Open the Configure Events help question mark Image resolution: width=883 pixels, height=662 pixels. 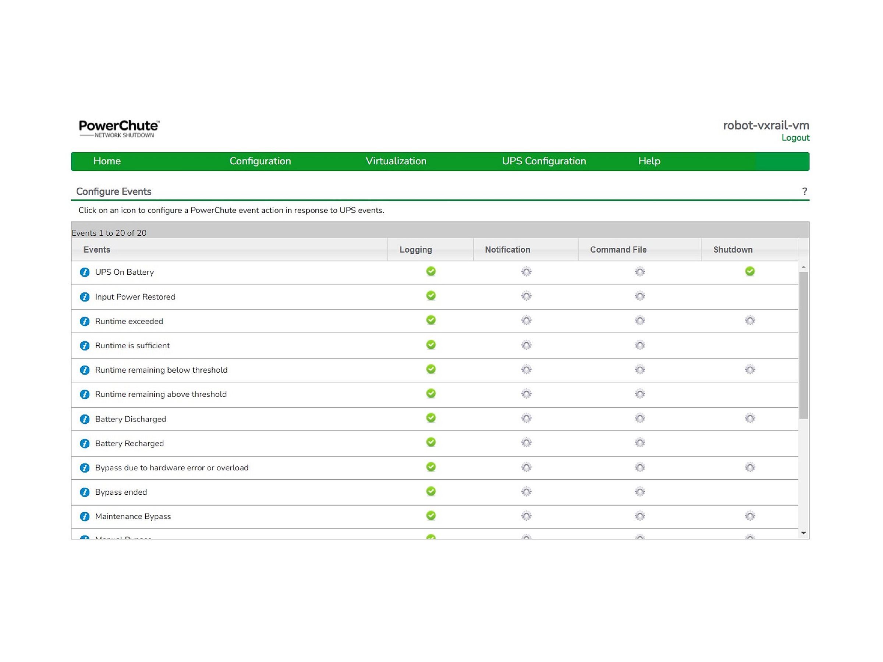coord(804,192)
